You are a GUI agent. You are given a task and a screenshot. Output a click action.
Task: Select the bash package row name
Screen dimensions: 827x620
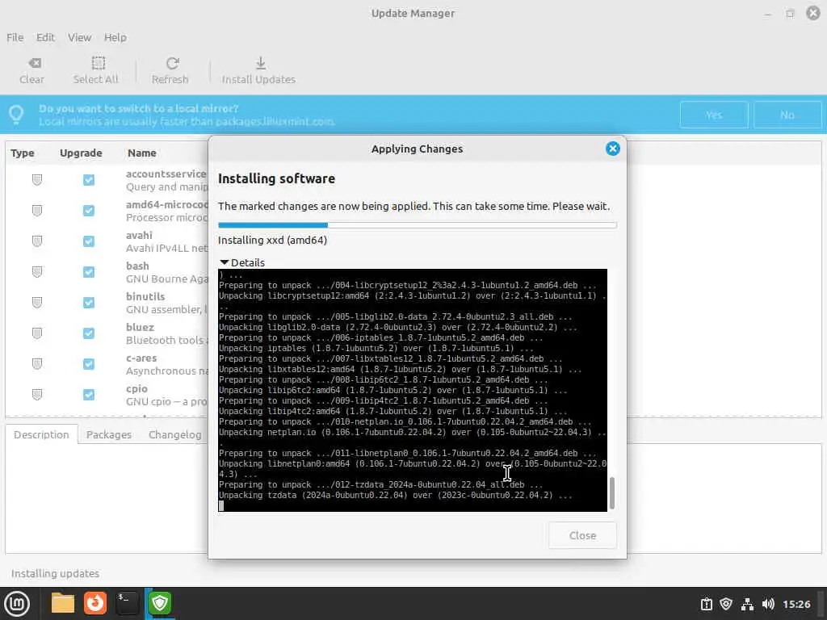coord(137,266)
